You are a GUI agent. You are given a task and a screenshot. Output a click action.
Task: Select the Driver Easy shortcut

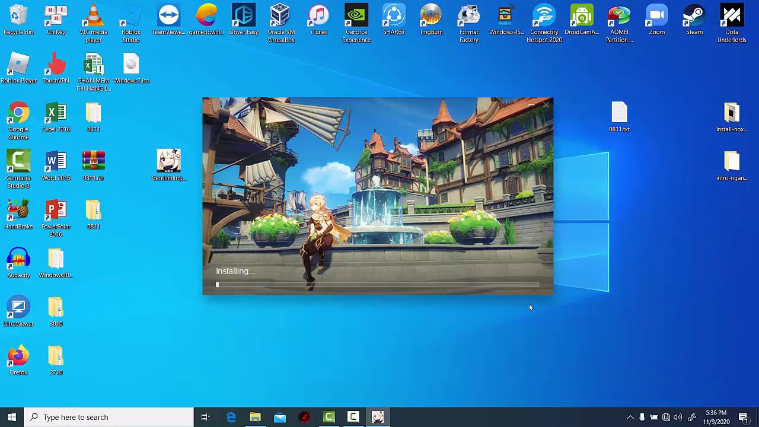coord(244,20)
